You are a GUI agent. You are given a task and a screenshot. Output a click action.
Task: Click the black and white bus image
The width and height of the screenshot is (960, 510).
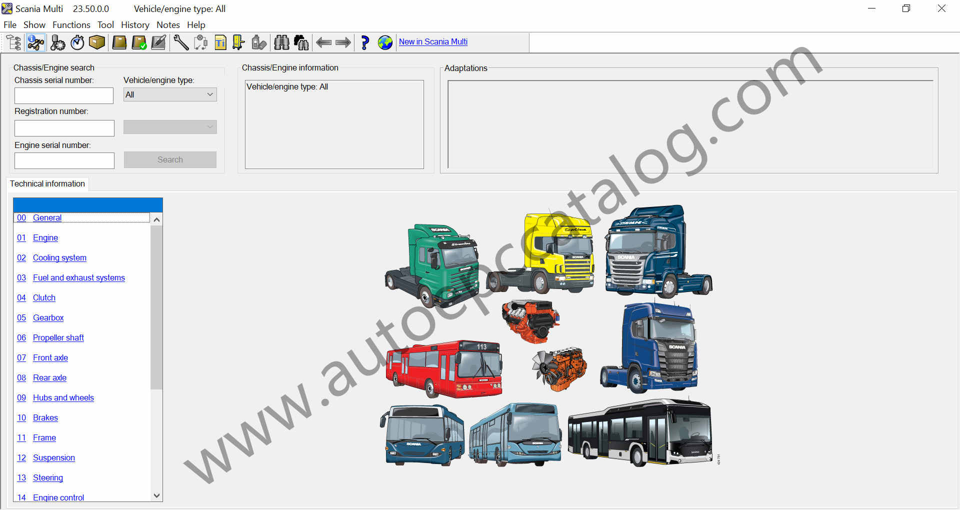(x=640, y=432)
